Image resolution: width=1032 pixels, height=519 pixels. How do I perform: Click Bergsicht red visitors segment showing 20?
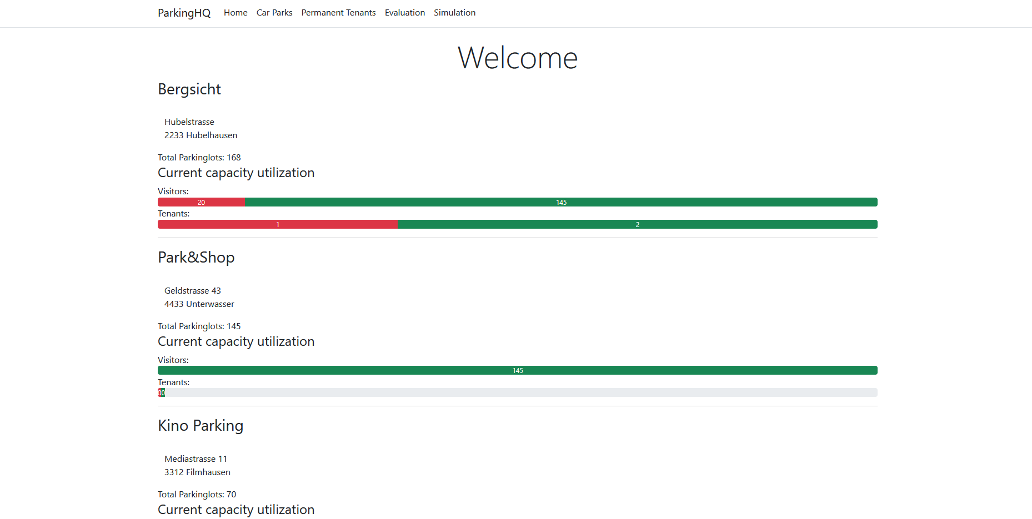(202, 202)
